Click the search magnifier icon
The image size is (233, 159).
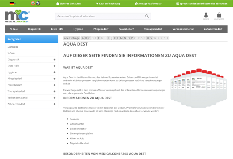point(147,16)
